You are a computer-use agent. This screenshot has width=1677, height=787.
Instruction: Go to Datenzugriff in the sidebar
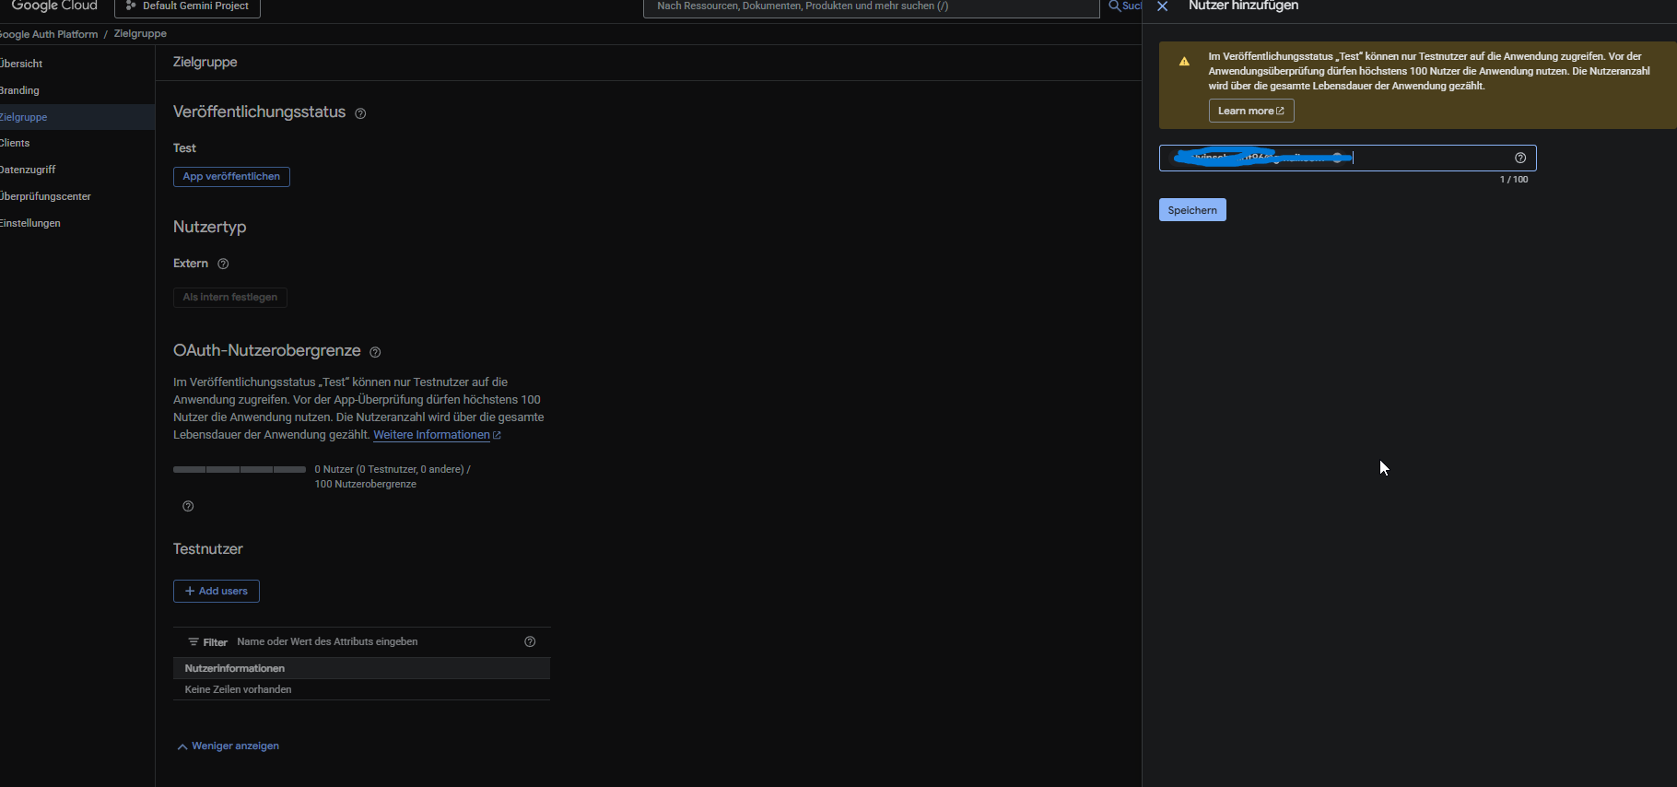pyautogui.click(x=29, y=170)
